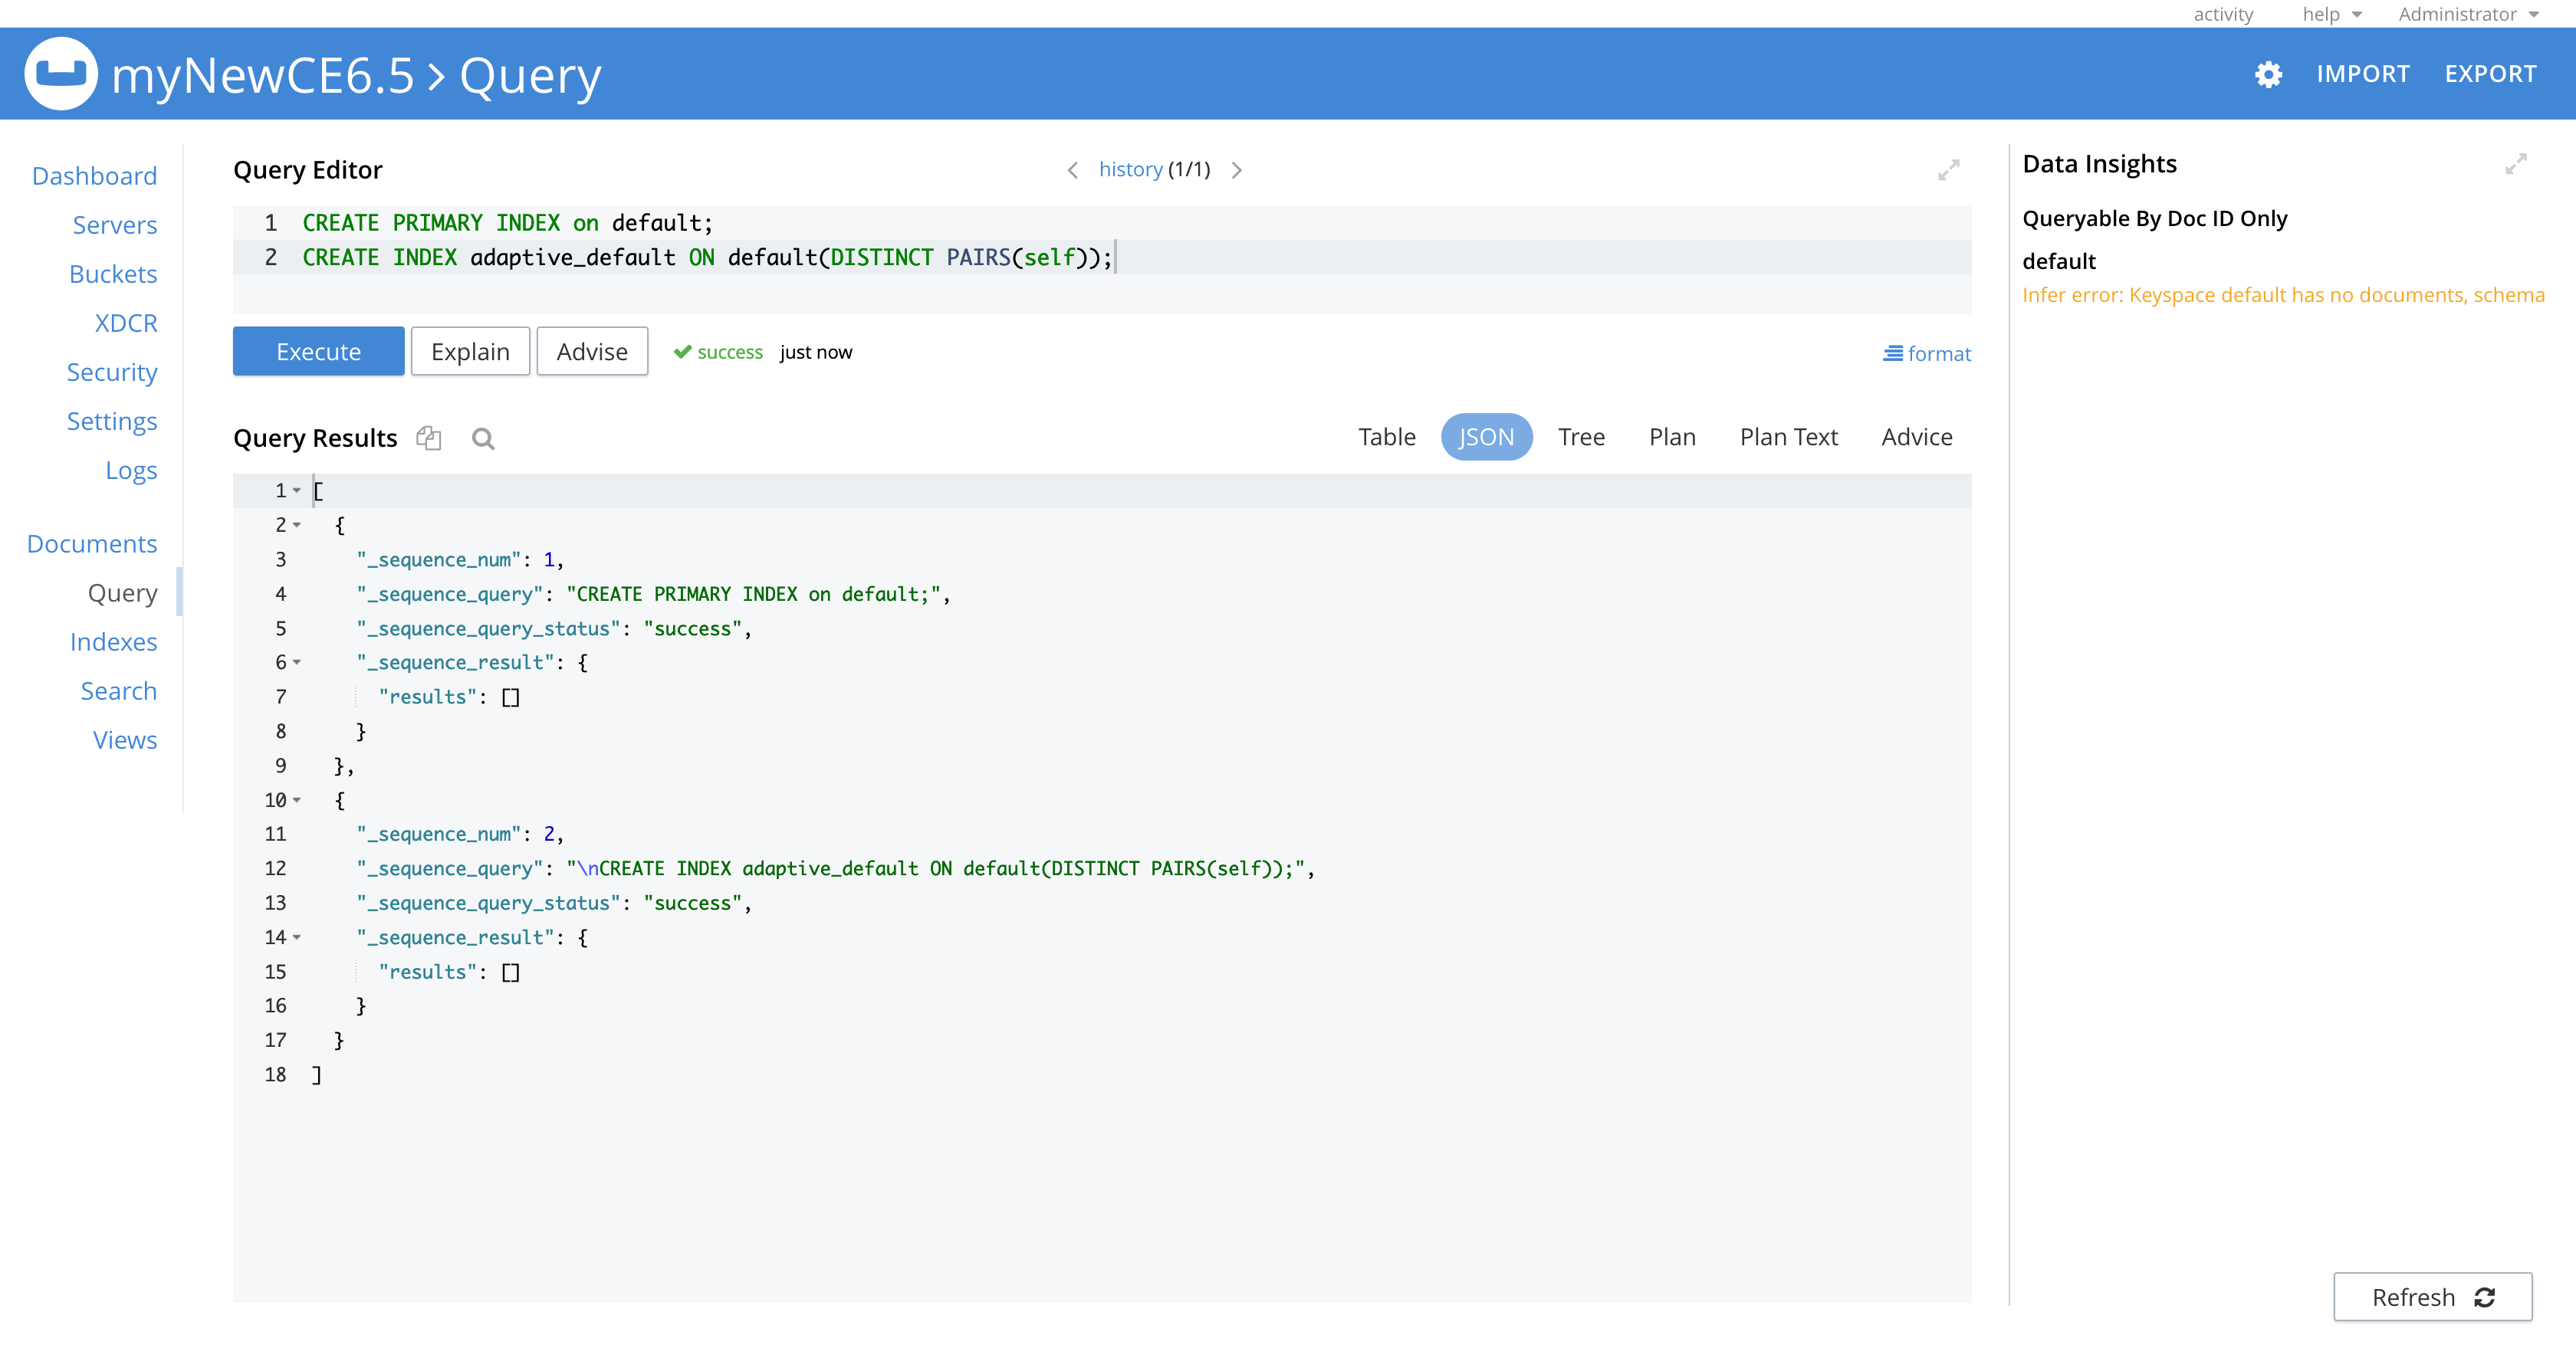Click the Indexes sidebar navigation icon

tap(113, 641)
